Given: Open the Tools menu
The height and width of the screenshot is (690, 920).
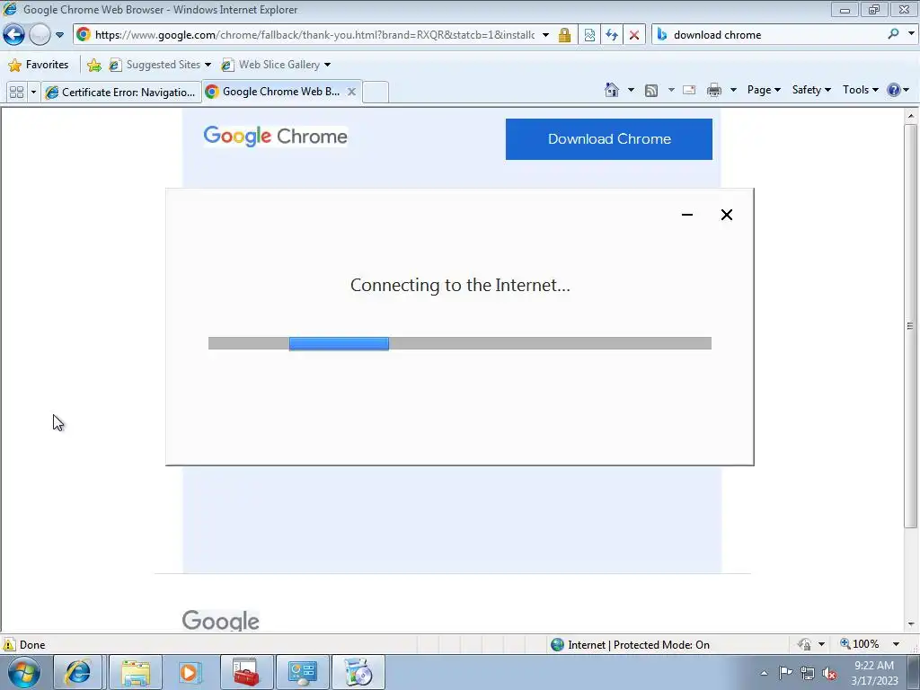Looking at the screenshot, I should pos(860,90).
